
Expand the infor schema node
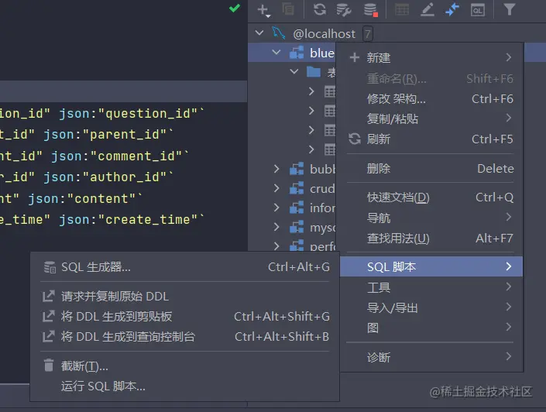click(276, 208)
